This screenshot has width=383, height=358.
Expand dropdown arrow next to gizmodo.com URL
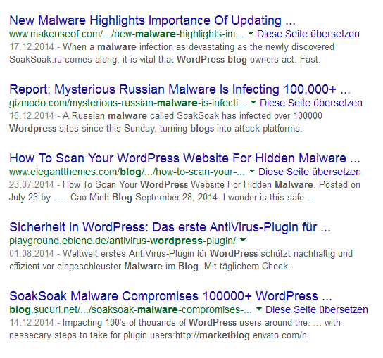tap(253, 102)
